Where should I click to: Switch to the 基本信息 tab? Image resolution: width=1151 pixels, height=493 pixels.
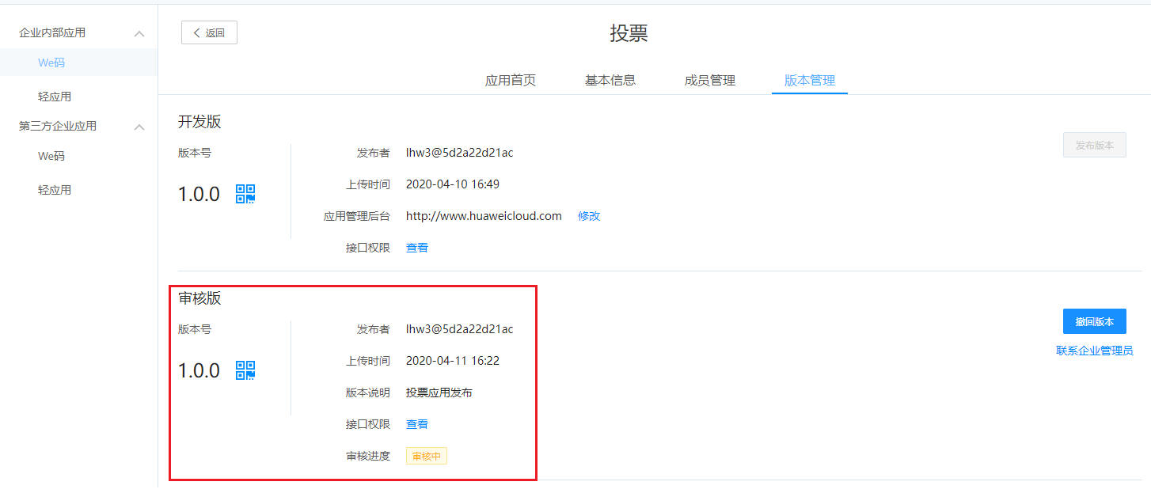(610, 80)
